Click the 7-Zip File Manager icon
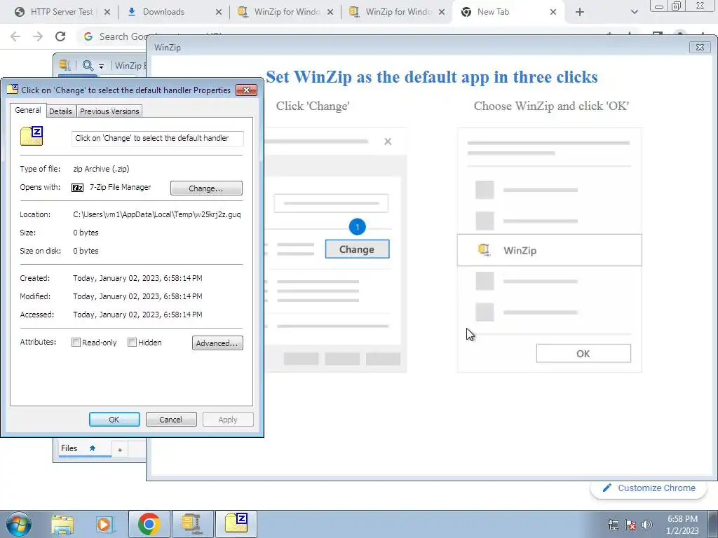The height and width of the screenshot is (538, 718). click(77, 188)
